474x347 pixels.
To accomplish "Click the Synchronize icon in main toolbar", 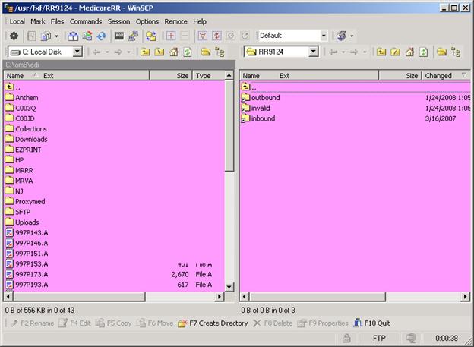I will (x=100, y=36).
